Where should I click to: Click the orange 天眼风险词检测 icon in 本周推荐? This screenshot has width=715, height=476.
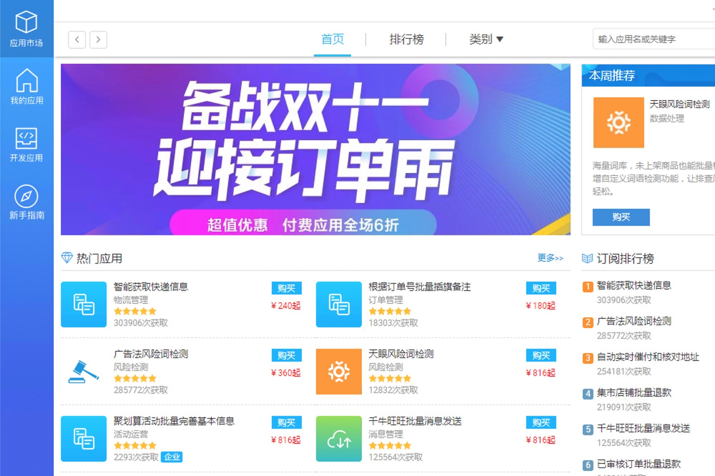click(x=618, y=123)
